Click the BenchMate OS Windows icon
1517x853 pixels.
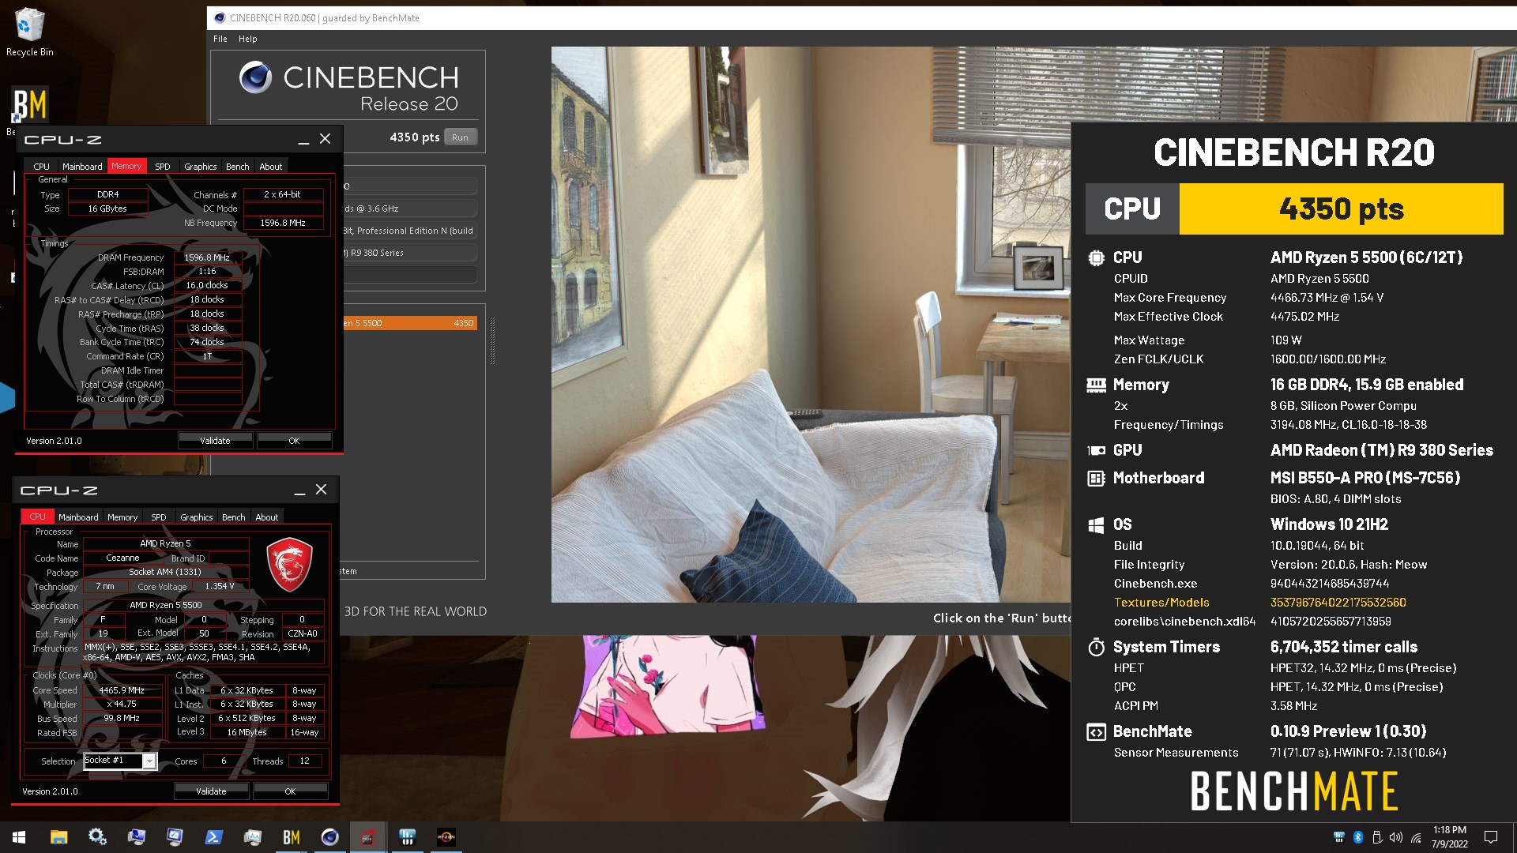1096,525
